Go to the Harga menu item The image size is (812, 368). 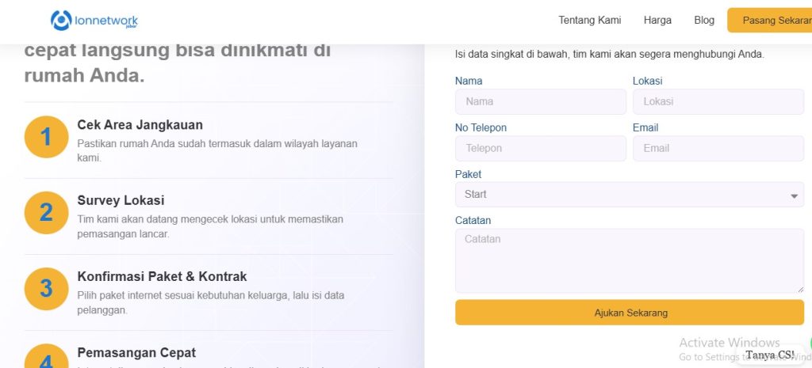[x=657, y=21]
